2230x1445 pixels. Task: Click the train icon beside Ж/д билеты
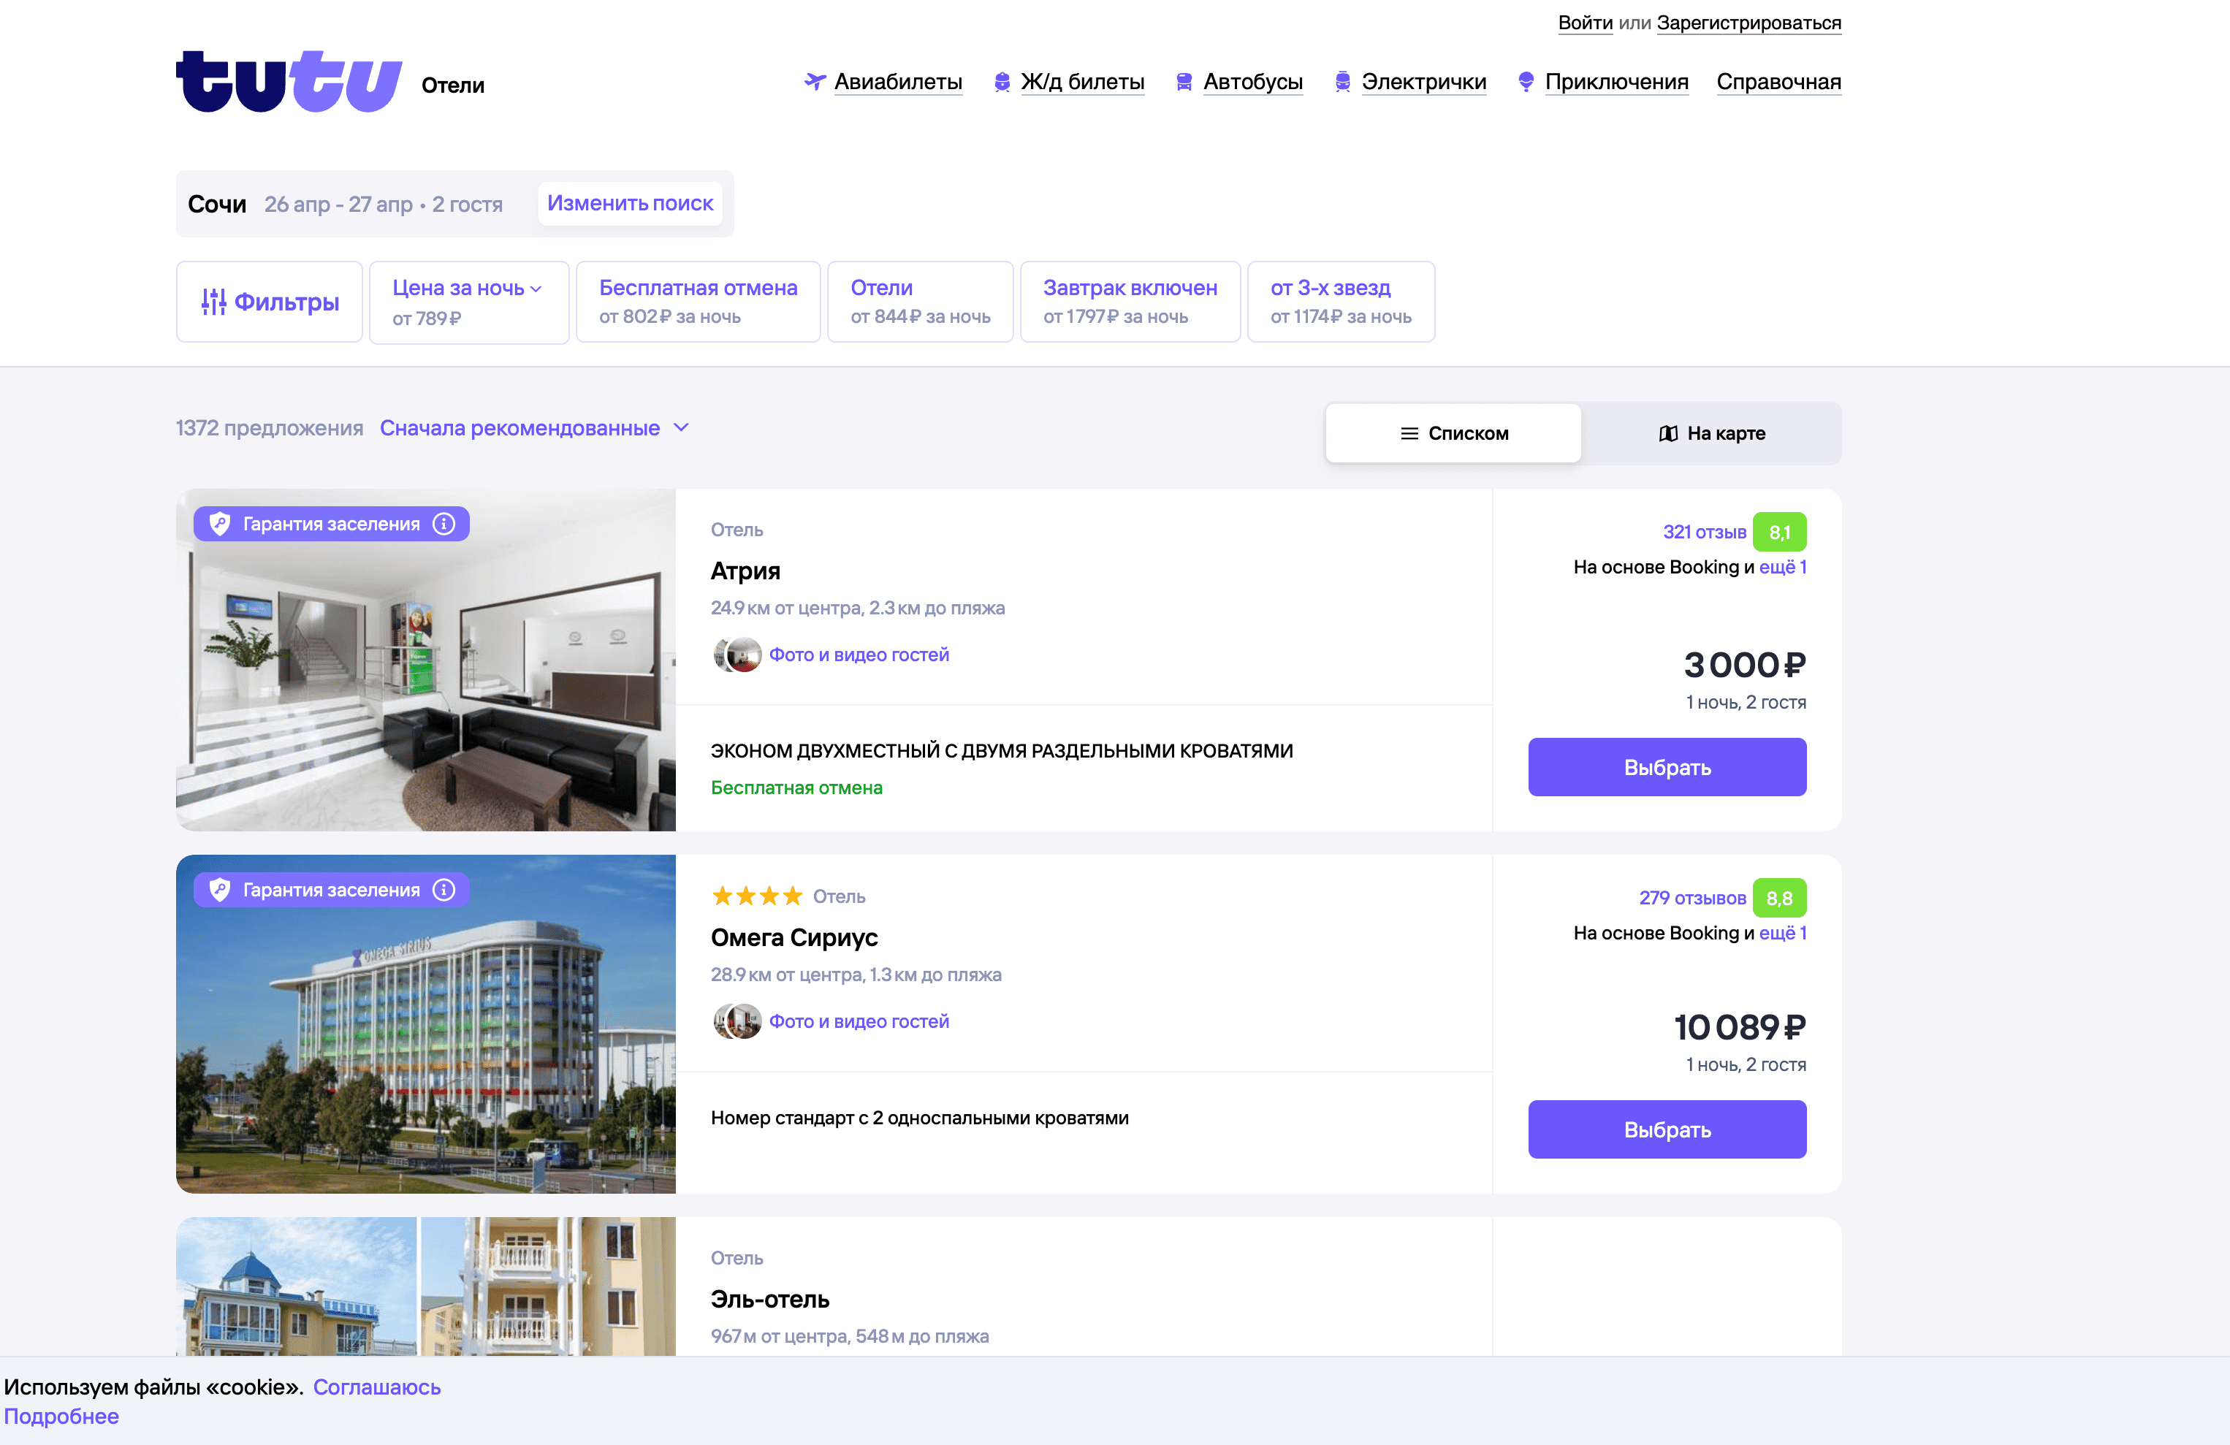pos(1002,83)
